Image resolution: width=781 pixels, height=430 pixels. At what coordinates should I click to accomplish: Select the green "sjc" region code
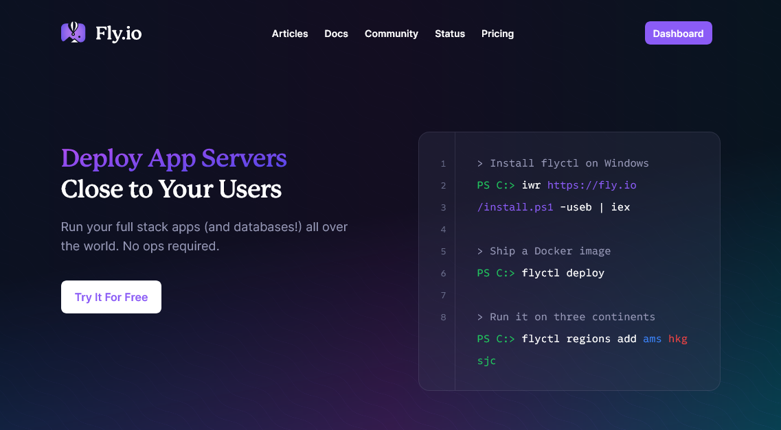click(x=486, y=361)
